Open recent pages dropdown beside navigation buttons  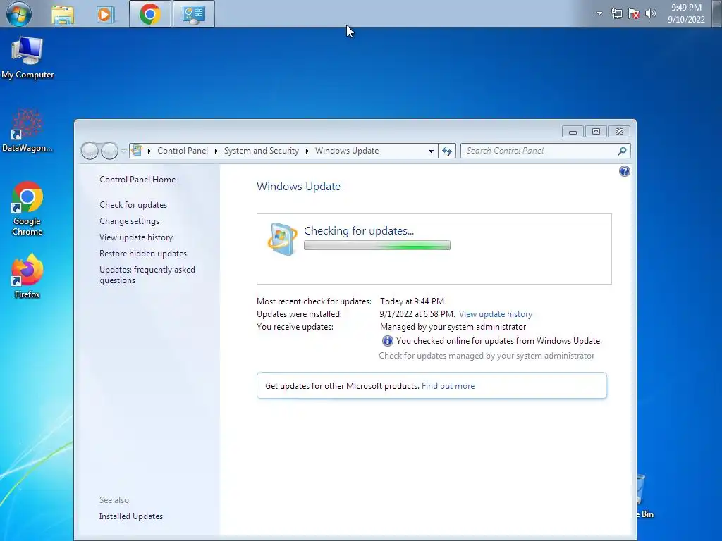tap(123, 151)
